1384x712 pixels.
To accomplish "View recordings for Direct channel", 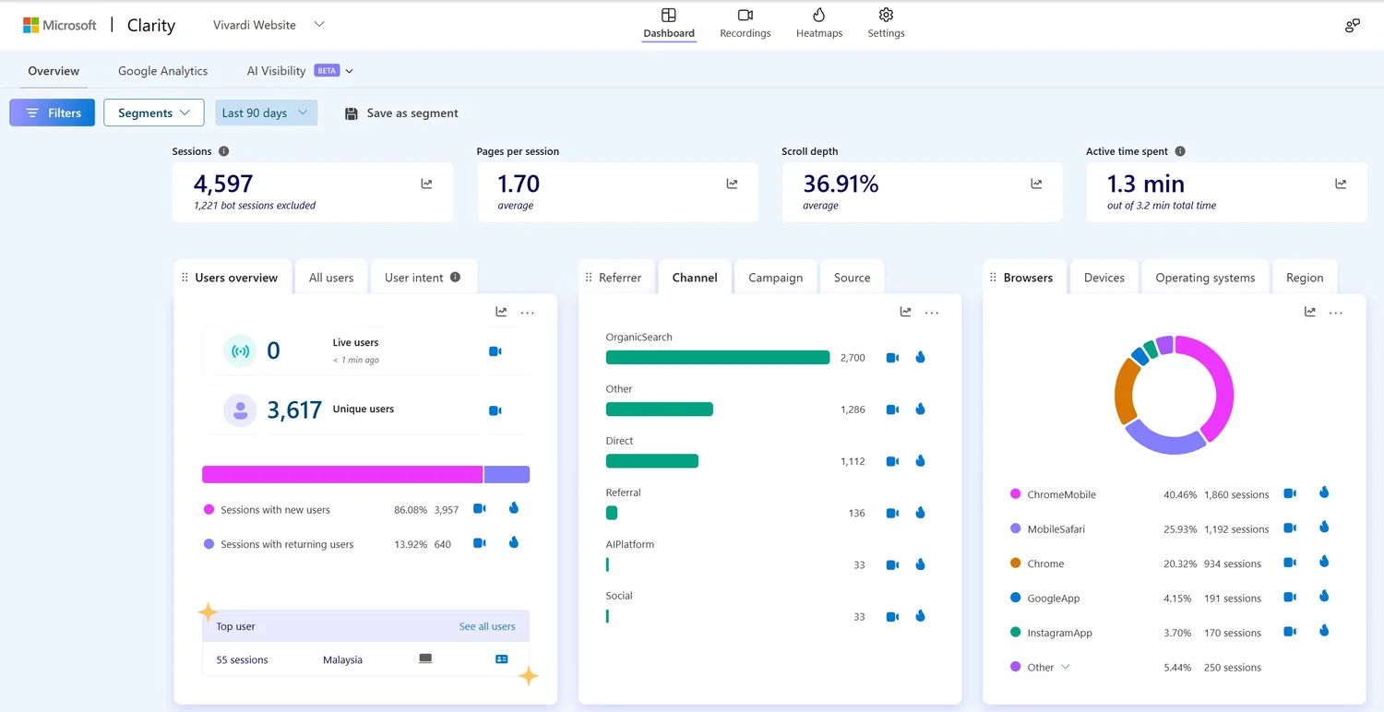I will 892,461.
